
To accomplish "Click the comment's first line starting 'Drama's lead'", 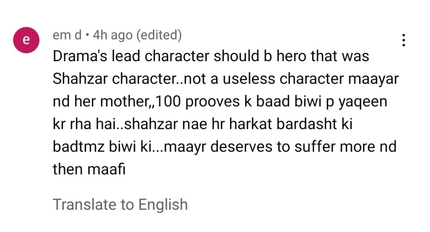I will click(x=211, y=56).
